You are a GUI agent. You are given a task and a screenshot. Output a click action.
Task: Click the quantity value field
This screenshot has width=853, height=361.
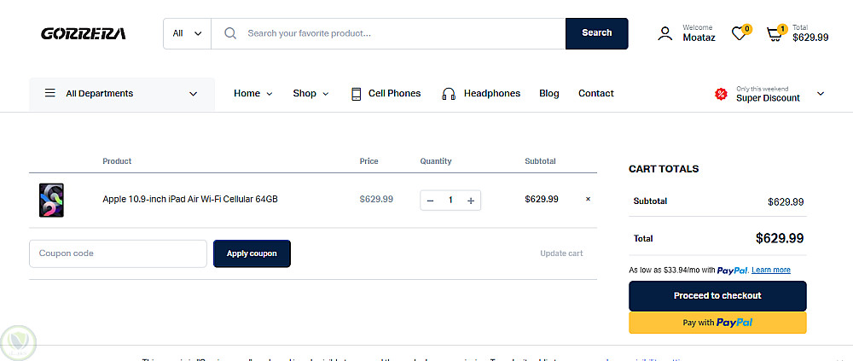(x=450, y=201)
